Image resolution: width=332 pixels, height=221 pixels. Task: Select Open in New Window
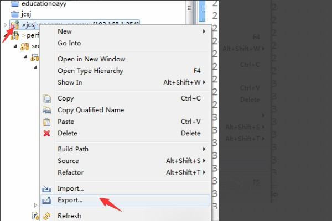pos(126,59)
